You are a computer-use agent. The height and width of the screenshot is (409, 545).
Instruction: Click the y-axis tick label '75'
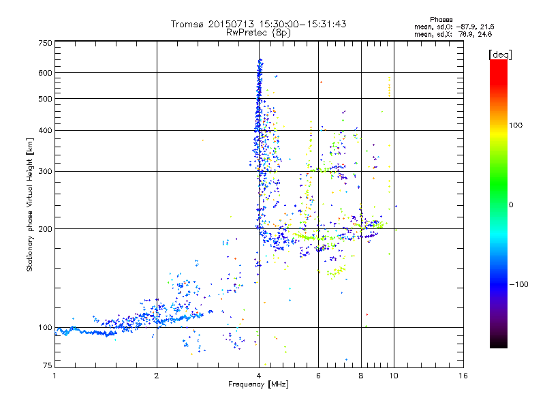(48, 365)
